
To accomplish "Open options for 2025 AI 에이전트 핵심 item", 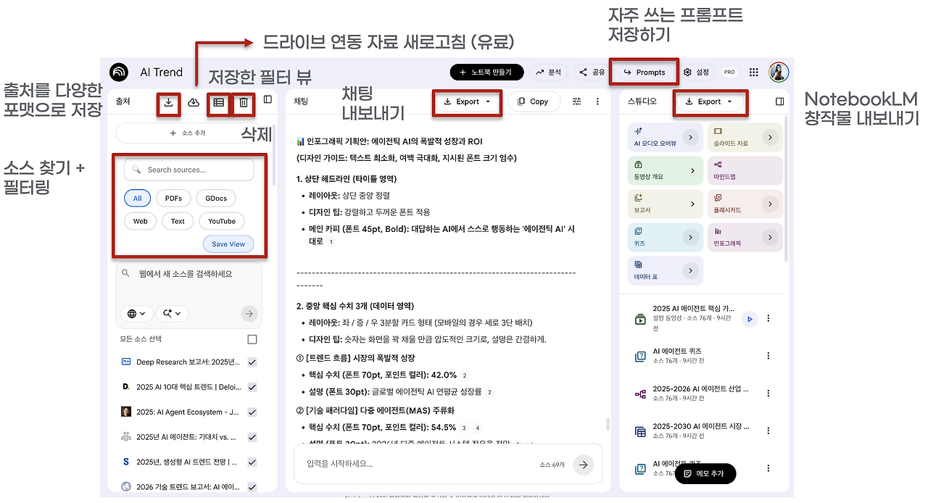I will click(x=768, y=318).
